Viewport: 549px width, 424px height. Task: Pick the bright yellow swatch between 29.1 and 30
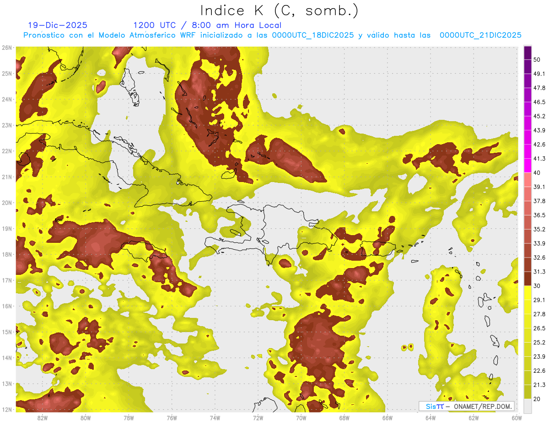coord(527,293)
